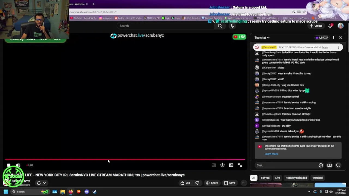Close the live chat panel
This screenshot has height=196, width=349.
coord(341,38)
